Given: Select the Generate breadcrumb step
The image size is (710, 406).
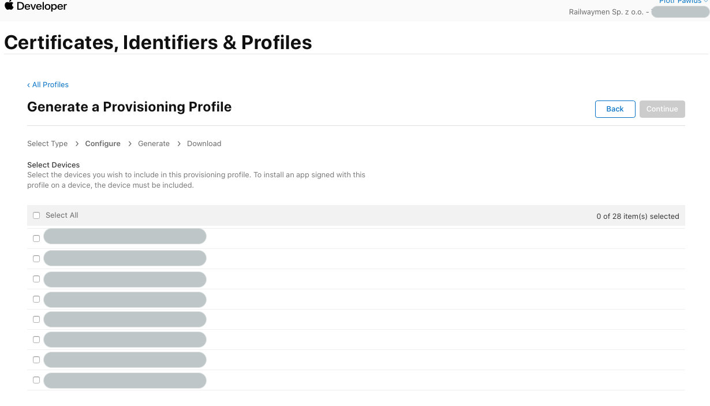Looking at the screenshot, I should 154,144.
